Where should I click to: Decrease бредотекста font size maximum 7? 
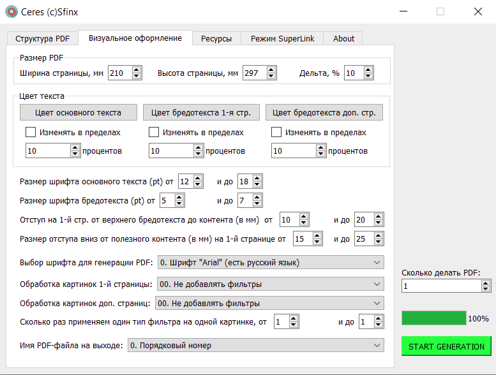[257, 204]
